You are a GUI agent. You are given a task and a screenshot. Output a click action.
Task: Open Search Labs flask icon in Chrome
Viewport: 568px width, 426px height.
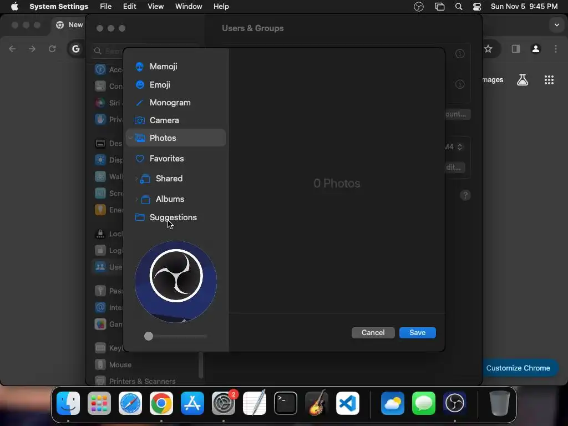click(523, 80)
